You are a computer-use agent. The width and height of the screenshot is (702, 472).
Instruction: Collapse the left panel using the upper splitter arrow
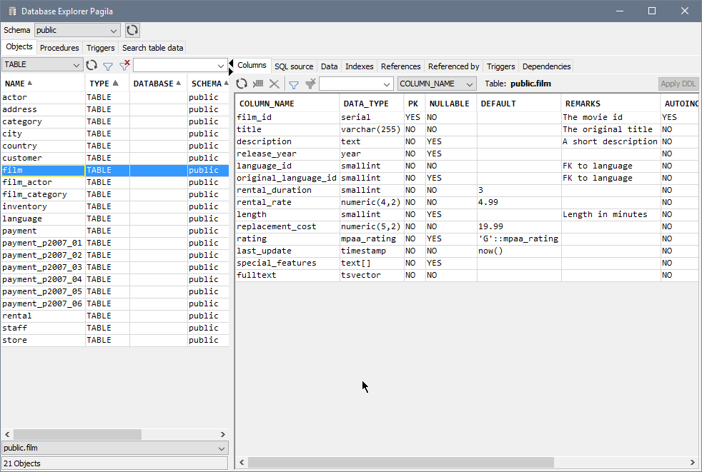pos(231,63)
